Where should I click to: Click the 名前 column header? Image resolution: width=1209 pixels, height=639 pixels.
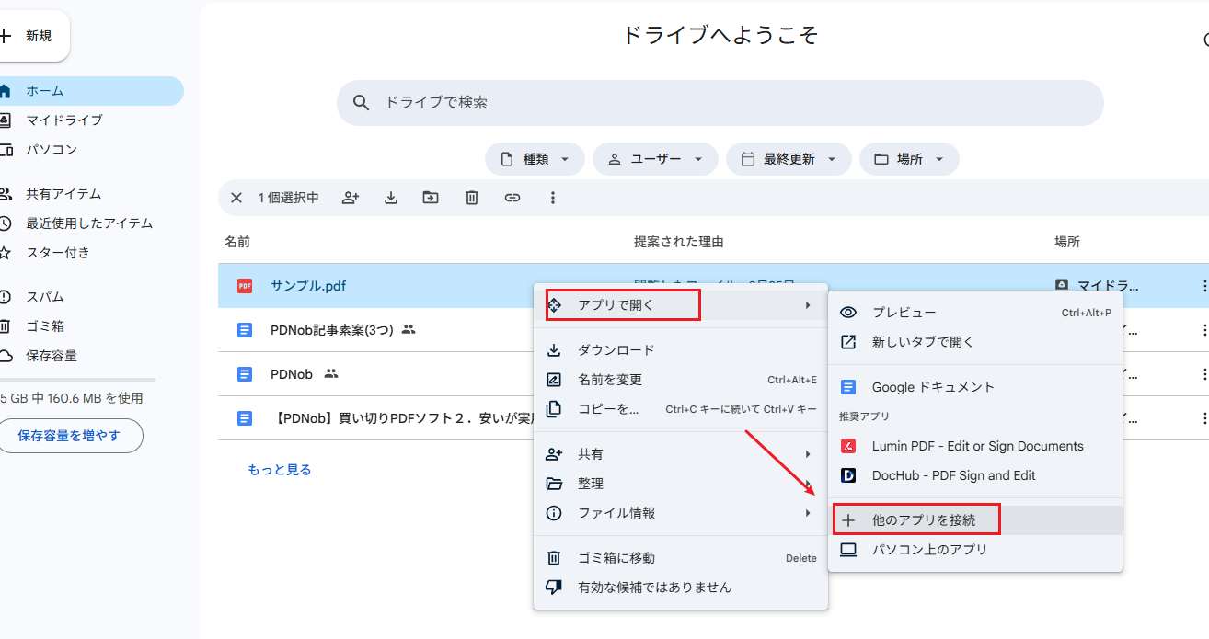point(237,242)
